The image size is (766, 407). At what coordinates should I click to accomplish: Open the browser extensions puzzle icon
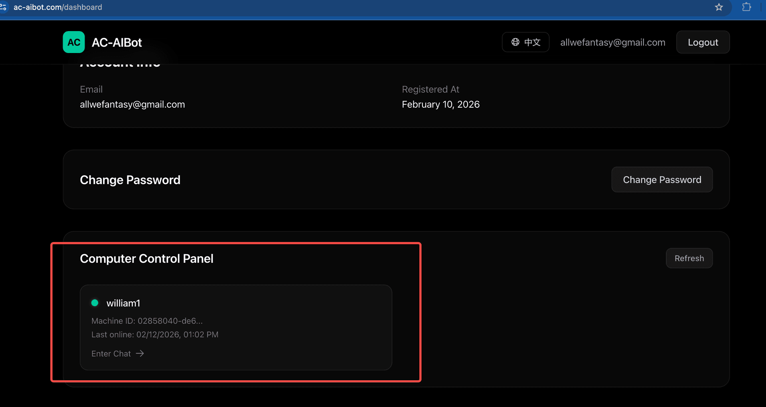tap(746, 7)
